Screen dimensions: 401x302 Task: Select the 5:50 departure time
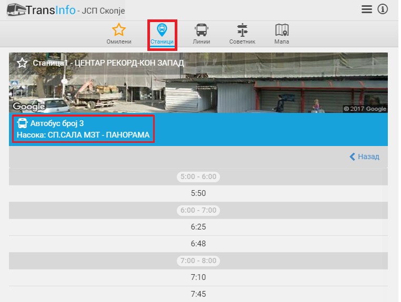198,193
